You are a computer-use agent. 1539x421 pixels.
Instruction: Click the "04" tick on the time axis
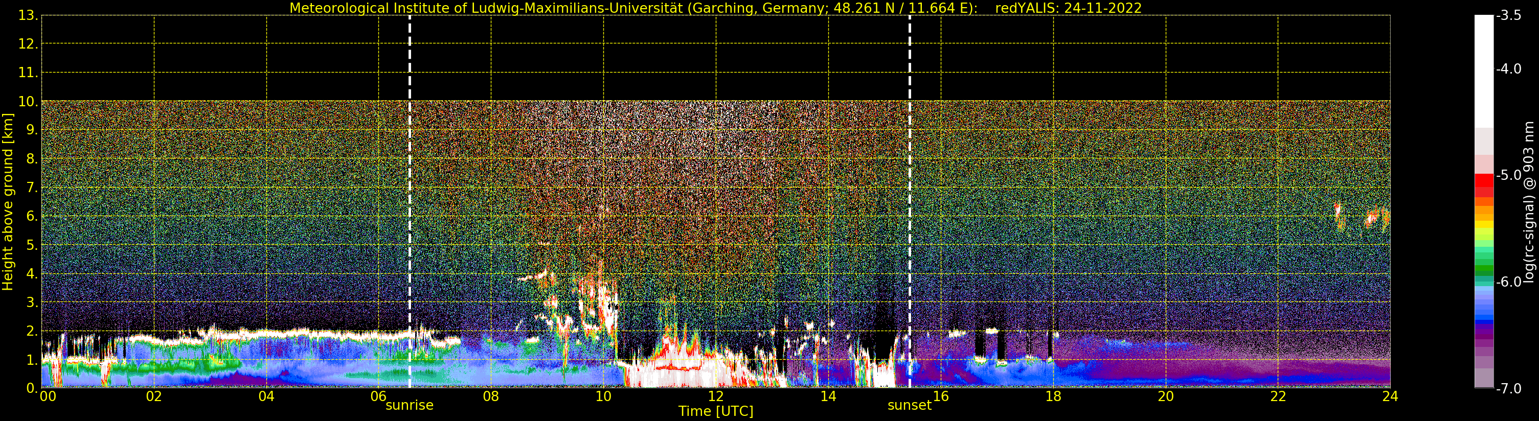coord(266,396)
